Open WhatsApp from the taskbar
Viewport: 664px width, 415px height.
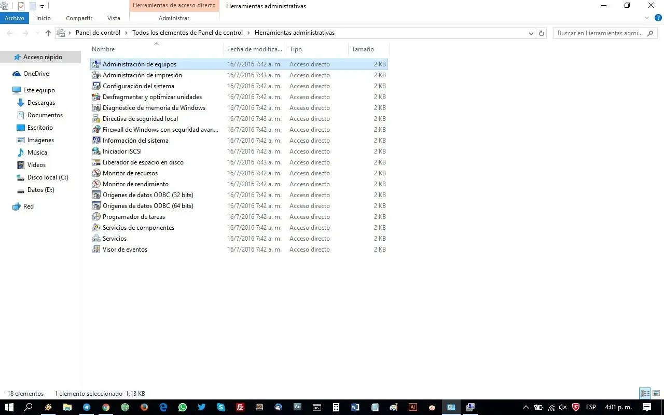(182, 407)
